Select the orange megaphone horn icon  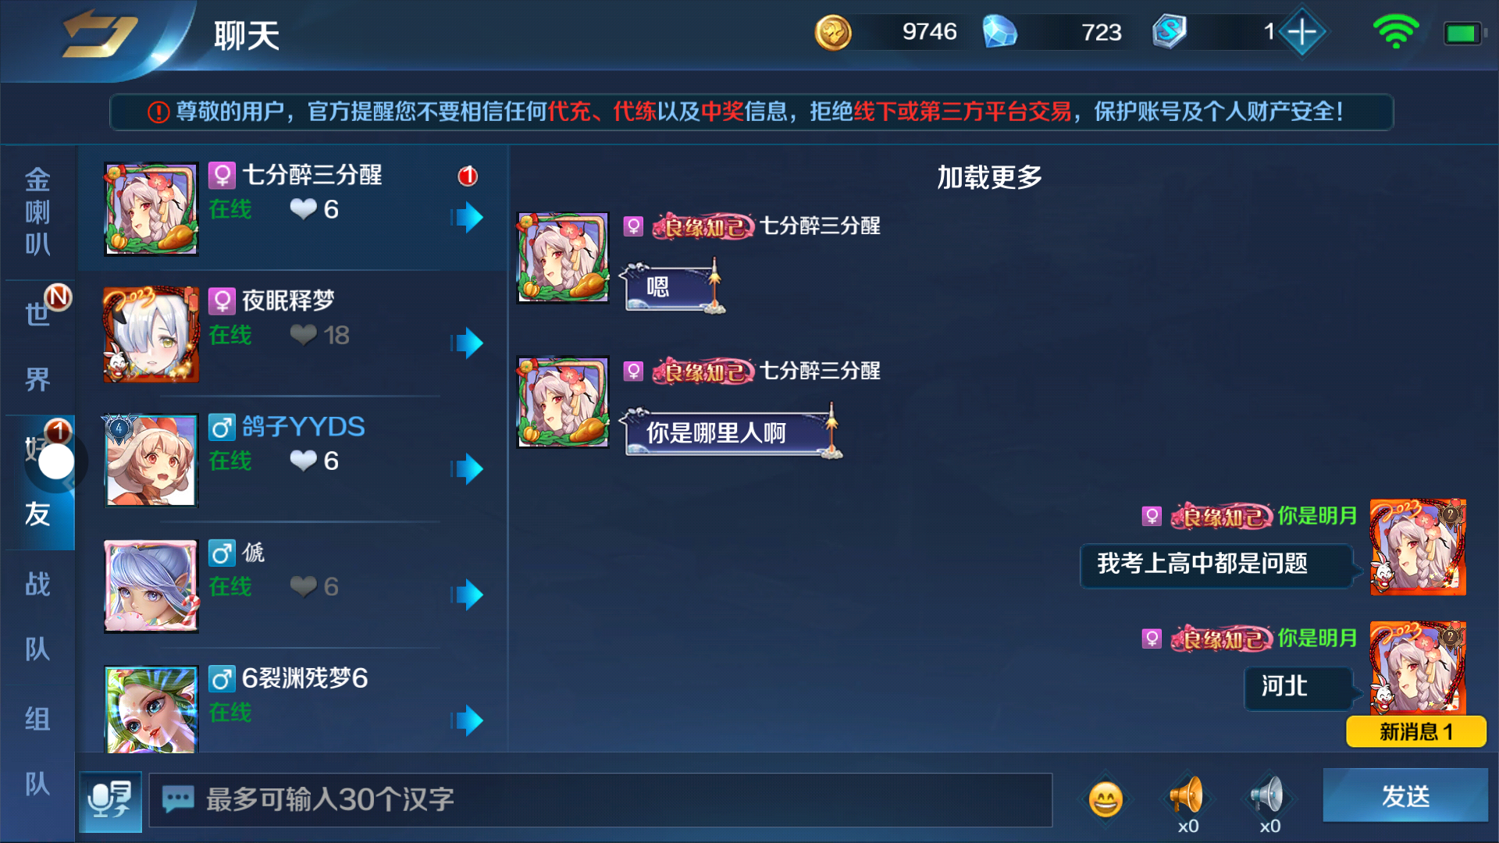coord(1187,796)
